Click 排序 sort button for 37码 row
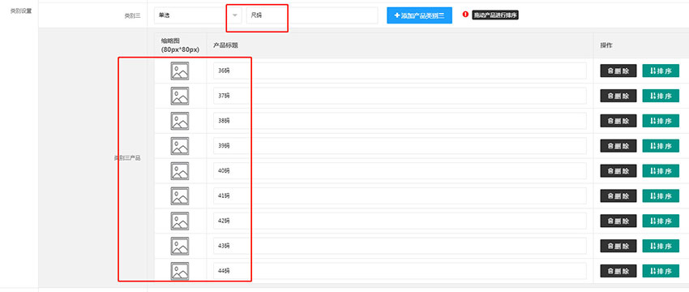The height and width of the screenshot is (292, 689). point(661,96)
